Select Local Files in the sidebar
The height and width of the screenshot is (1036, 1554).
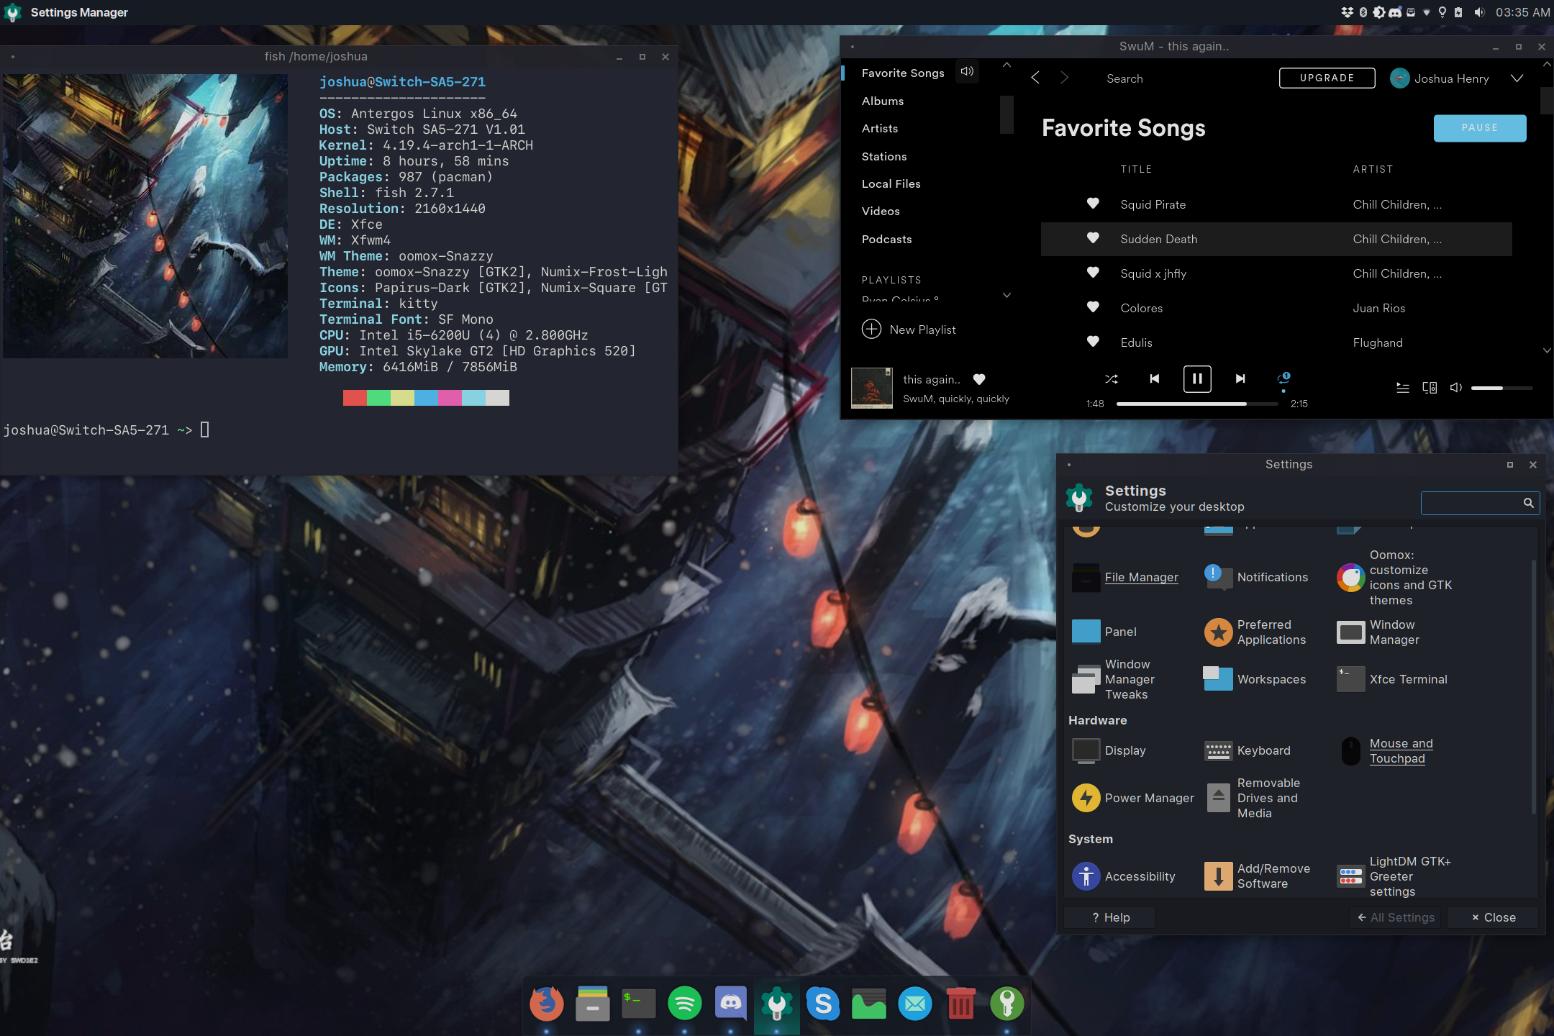click(x=891, y=183)
